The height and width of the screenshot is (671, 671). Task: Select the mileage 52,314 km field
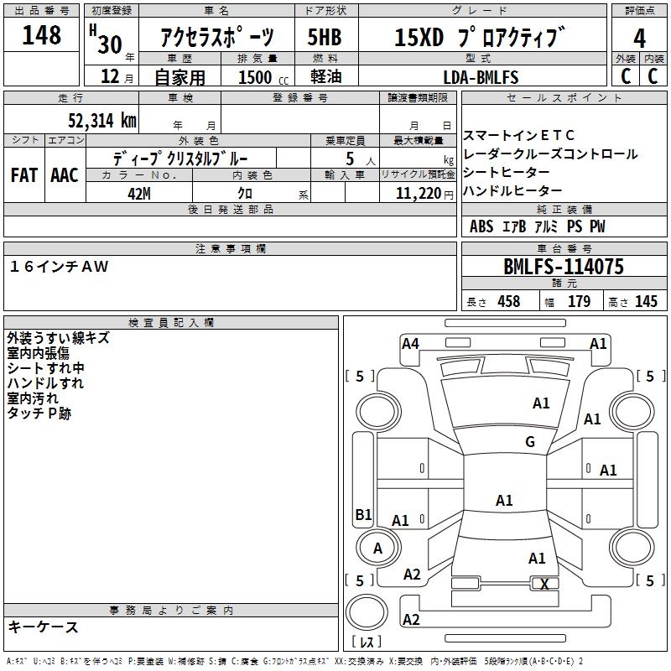coord(71,120)
